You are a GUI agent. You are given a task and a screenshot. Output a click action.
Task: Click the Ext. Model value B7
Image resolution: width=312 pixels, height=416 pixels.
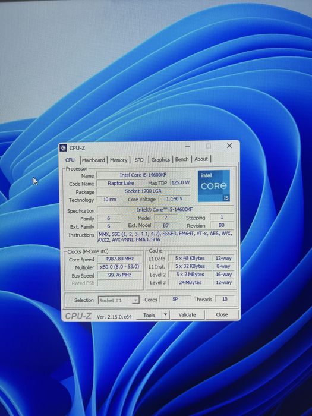(x=166, y=225)
